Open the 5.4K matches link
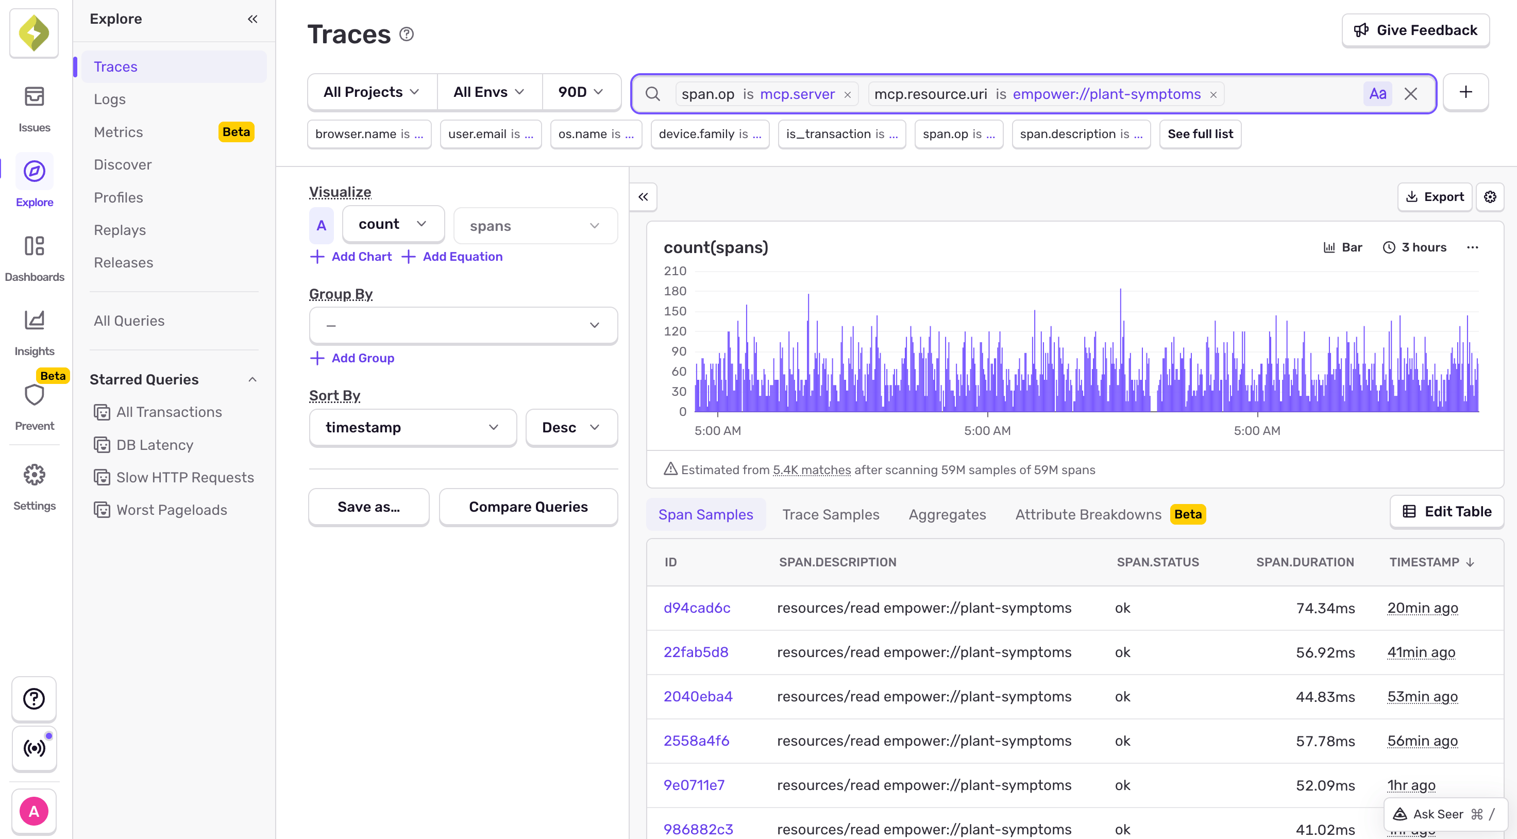This screenshot has width=1517, height=839. 812,469
